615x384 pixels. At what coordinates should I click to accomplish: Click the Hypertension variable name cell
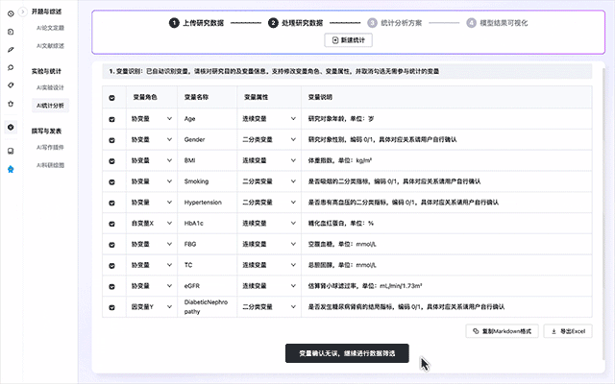(207, 203)
